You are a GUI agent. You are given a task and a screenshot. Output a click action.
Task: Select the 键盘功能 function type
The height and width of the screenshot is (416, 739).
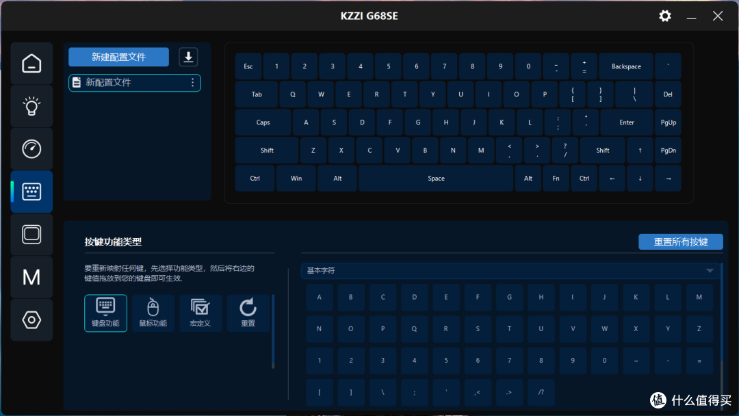pos(105,313)
